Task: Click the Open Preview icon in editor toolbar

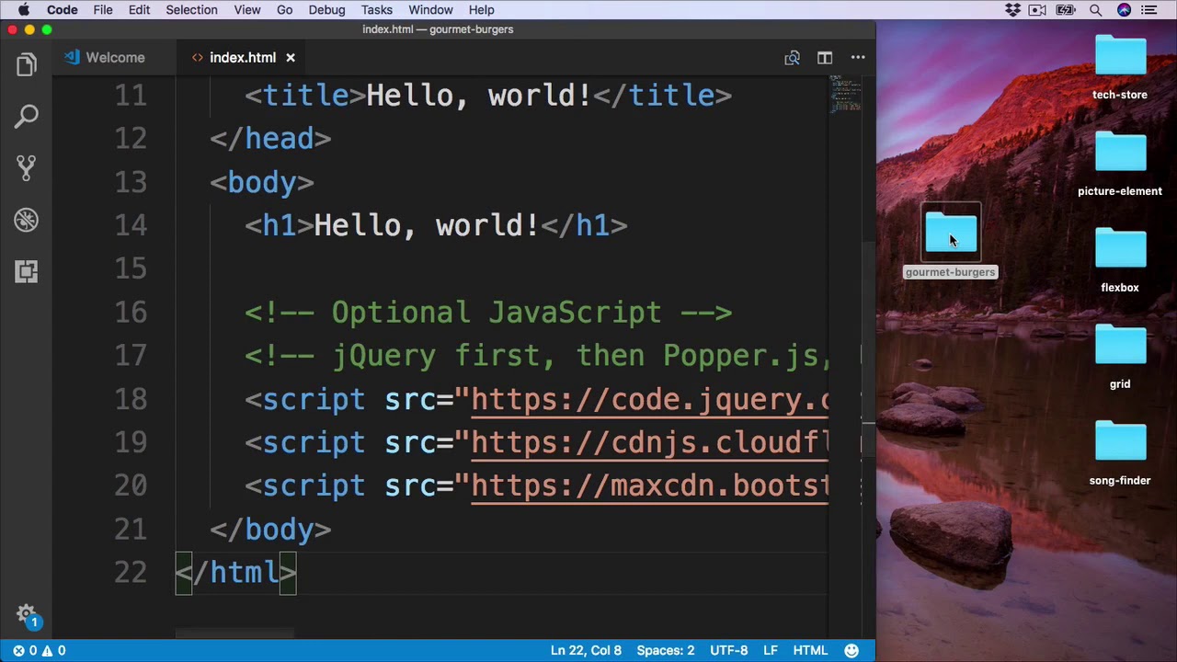Action: tap(792, 58)
